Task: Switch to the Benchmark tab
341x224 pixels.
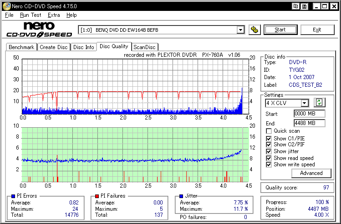Action: tap(21, 47)
